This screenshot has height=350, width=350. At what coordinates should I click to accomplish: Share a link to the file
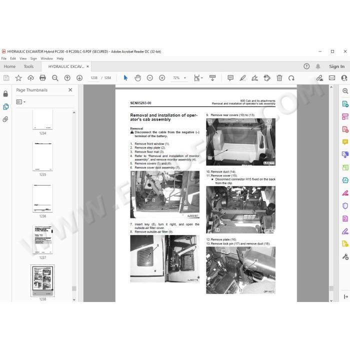319,78
